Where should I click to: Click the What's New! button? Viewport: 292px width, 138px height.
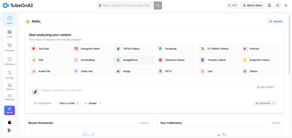click(x=252, y=5)
